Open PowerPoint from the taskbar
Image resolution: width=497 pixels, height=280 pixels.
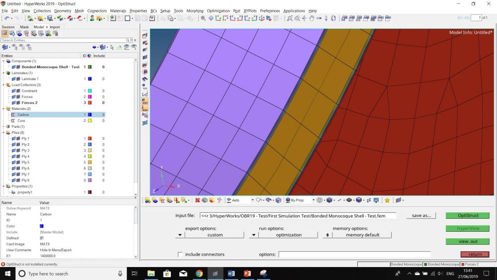(x=247, y=274)
